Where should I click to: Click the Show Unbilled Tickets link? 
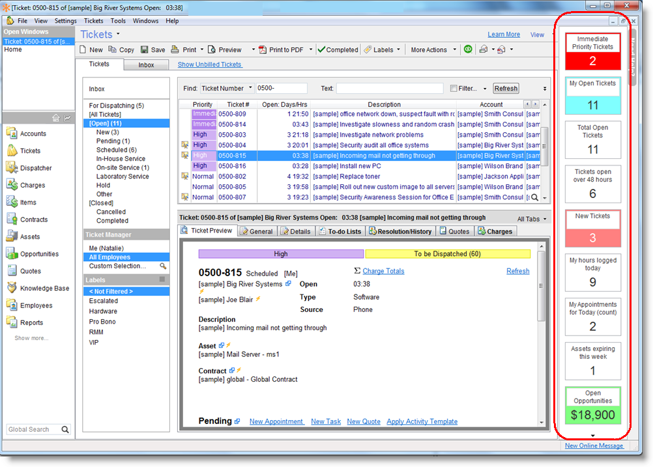point(210,64)
